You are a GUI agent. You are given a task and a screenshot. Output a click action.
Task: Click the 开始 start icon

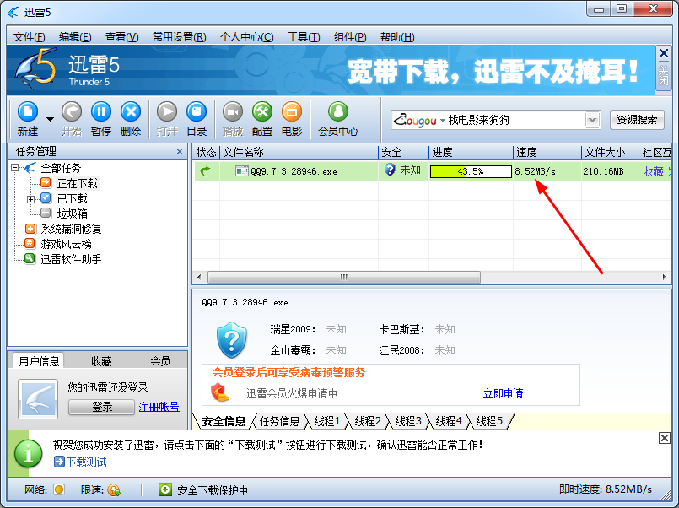tap(72, 112)
